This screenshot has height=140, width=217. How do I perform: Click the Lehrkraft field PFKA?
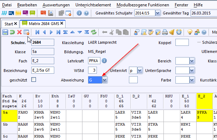[x=94, y=61]
